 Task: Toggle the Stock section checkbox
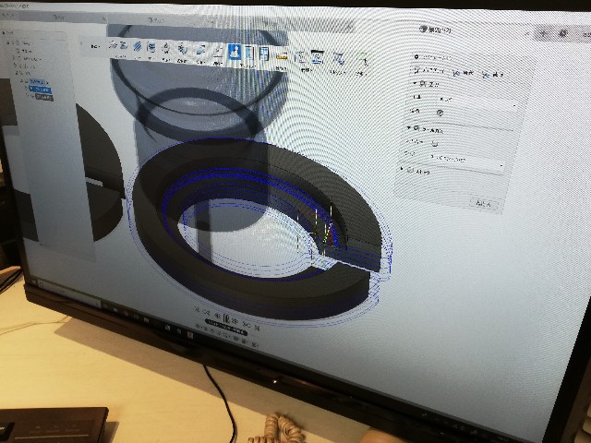click(x=410, y=170)
